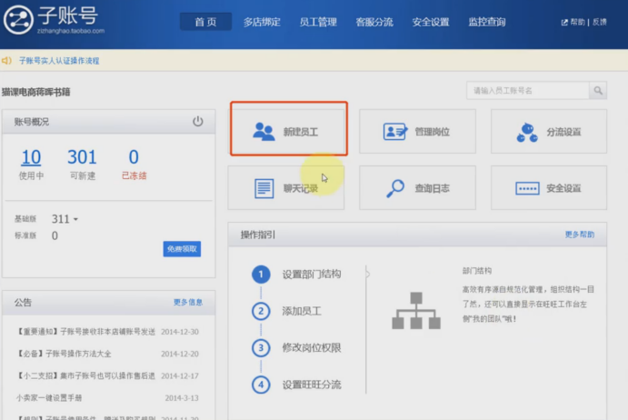The image size is (628, 420).
Task: Click the 聊天记录 document icon
Action: pos(264,188)
